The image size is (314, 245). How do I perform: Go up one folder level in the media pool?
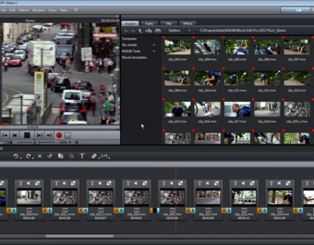140,31
